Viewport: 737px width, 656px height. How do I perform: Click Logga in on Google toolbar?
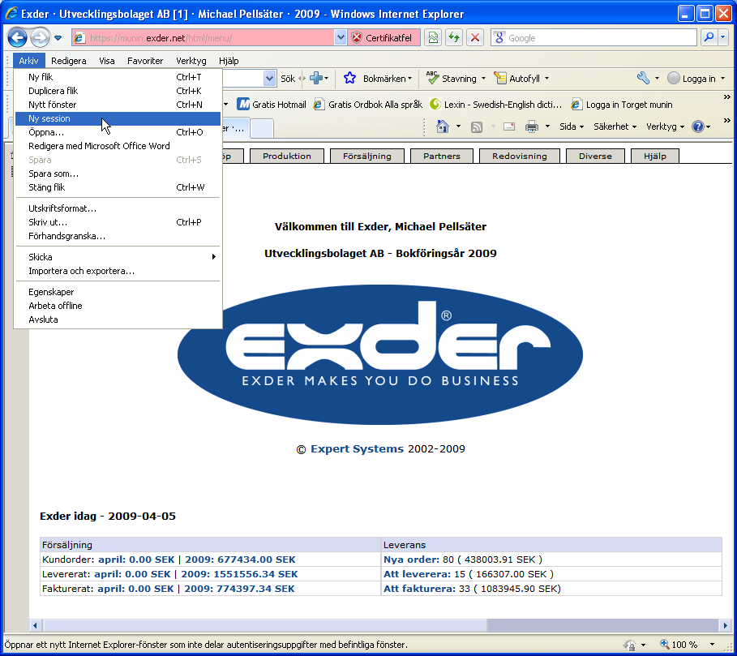692,79
